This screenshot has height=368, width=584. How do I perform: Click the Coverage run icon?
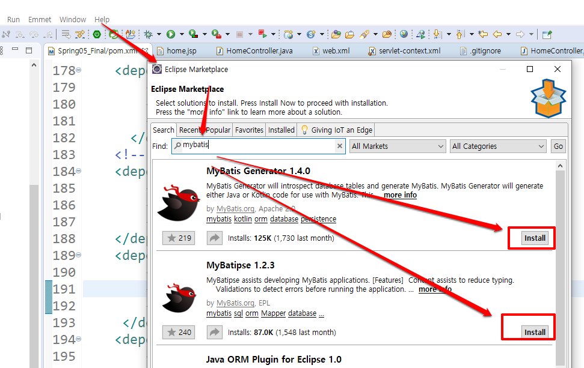coord(193,34)
